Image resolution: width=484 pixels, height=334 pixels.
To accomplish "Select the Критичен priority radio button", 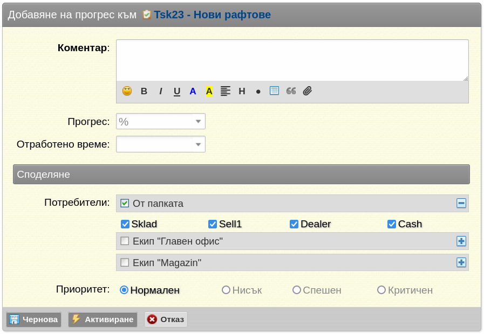I will pyautogui.click(x=381, y=290).
